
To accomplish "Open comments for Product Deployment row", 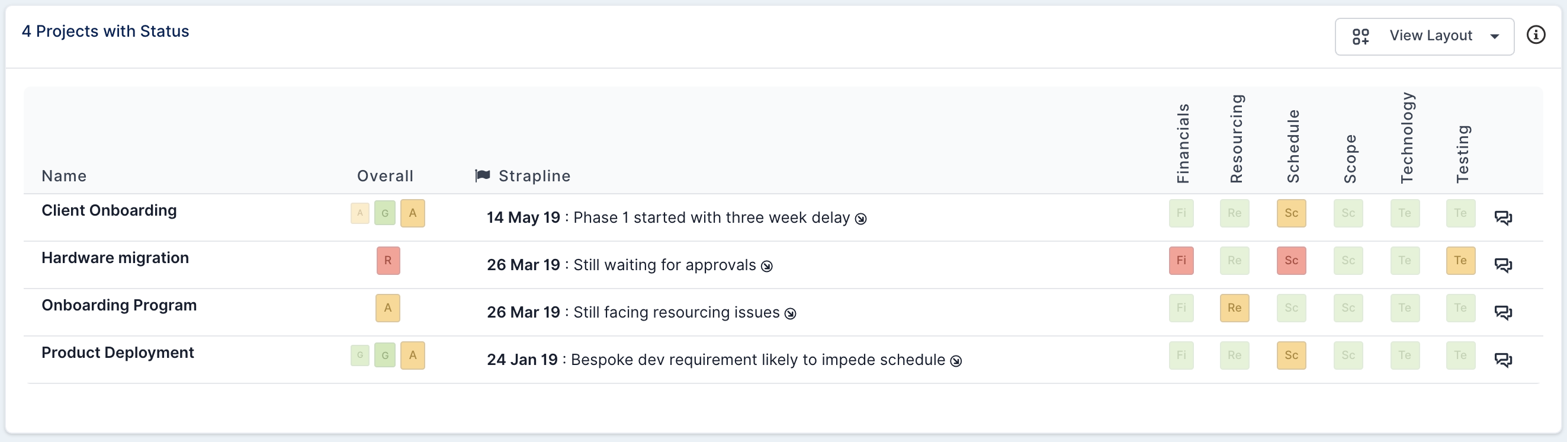I will point(1503,360).
